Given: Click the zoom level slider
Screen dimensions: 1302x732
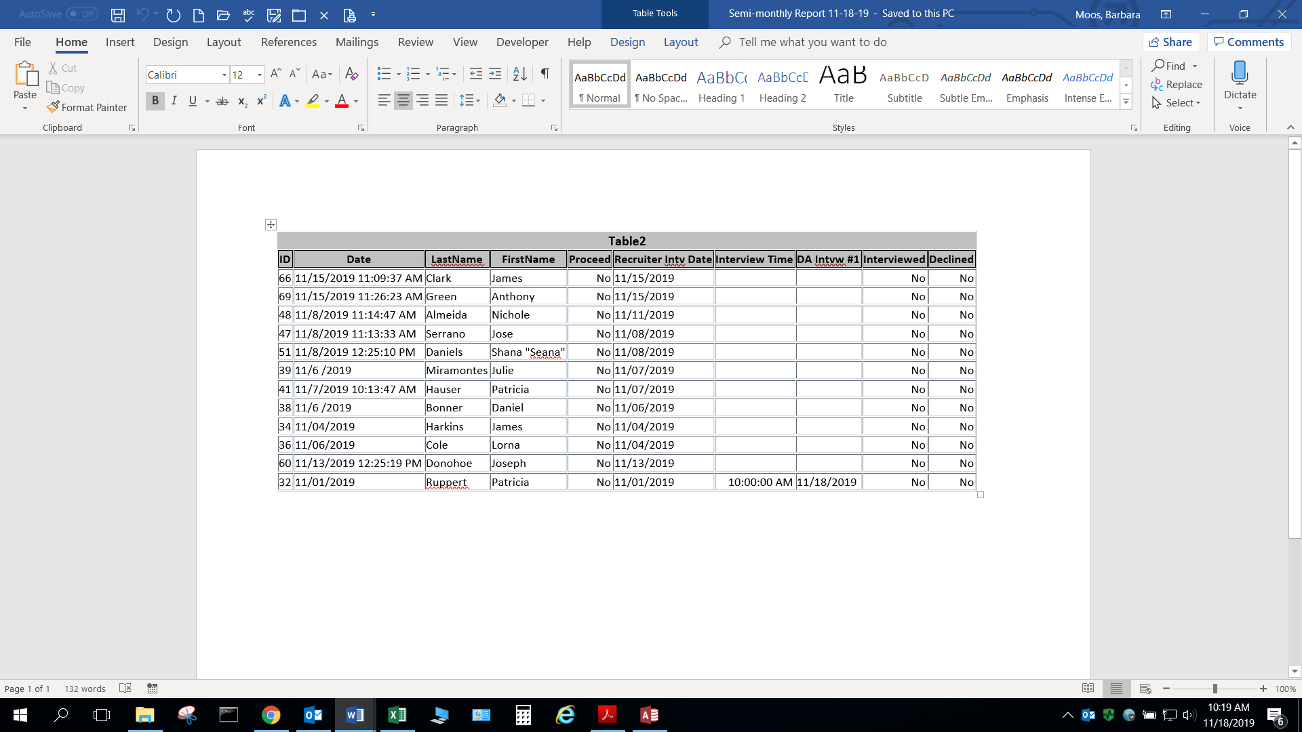Looking at the screenshot, I should point(1215,689).
